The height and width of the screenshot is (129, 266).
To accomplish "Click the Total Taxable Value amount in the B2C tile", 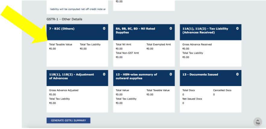I will tap(52, 49).
